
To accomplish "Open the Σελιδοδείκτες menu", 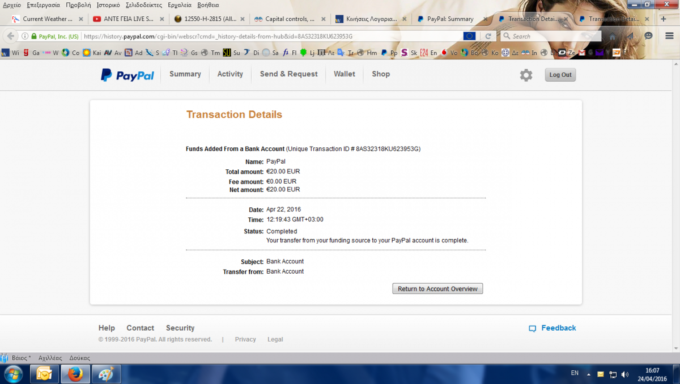I will pyautogui.click(x=144, y=5).
